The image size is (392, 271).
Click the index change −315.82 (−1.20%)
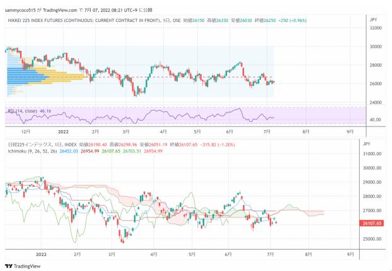(217, 145)
